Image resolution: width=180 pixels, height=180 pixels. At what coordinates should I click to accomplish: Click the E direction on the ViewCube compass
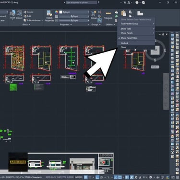pos(165,50)
